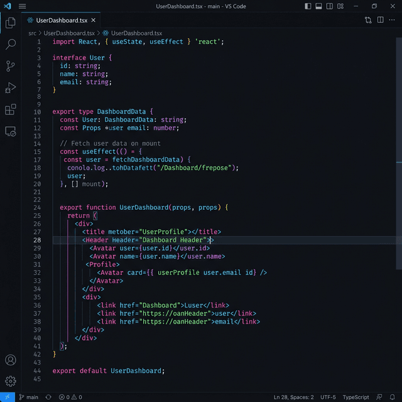Click 'export type DashboardData {' line
This screenshot has width=402, height=402.
(102, 112)
